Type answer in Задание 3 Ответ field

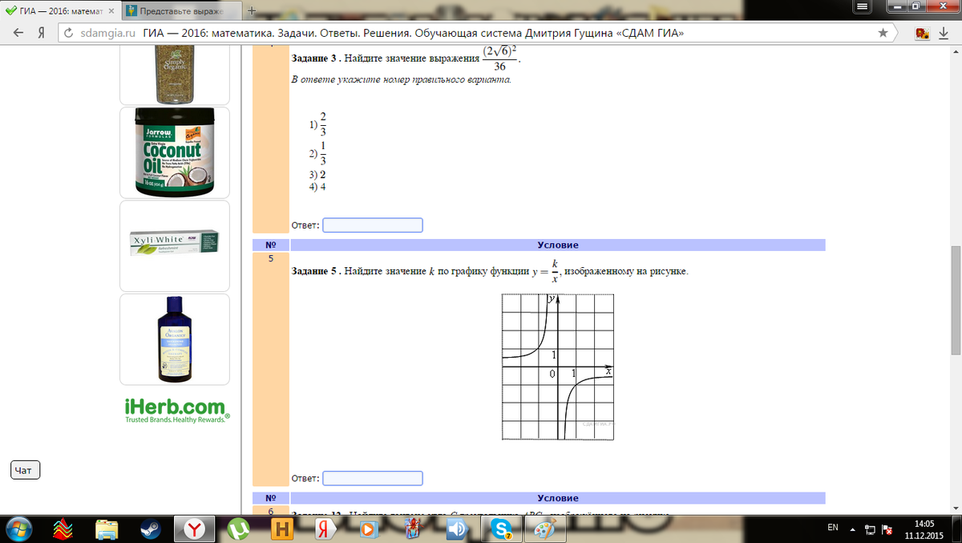pyautogui.click(x=373, y=225)
